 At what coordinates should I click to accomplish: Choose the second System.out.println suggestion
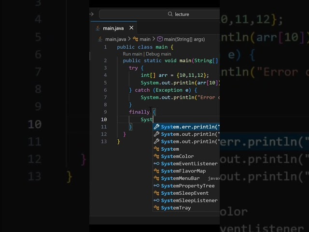(186, 142)
